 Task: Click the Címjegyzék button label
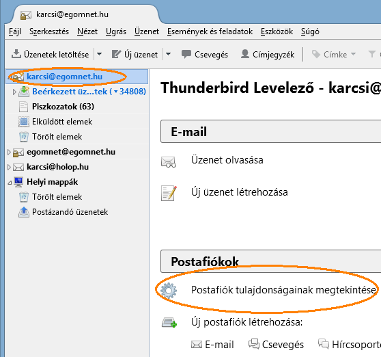[x=273, y=54]
